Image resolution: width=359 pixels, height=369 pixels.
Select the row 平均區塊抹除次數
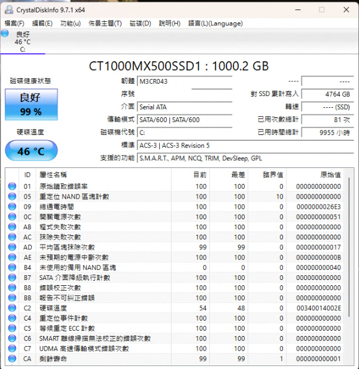pos(174,247)
